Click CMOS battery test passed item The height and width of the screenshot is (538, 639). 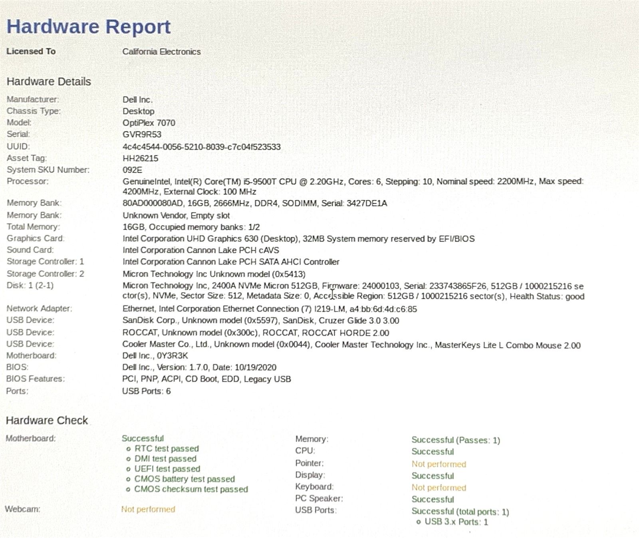(185, 479)
